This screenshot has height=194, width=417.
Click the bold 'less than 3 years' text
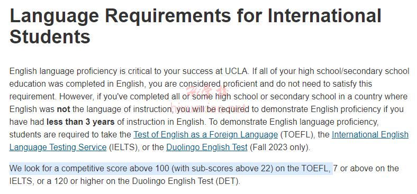(80, 122)
